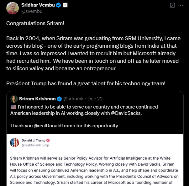
Task: Open Sridhar Vembu's profile picture
Action: click(x=13, y=8)
